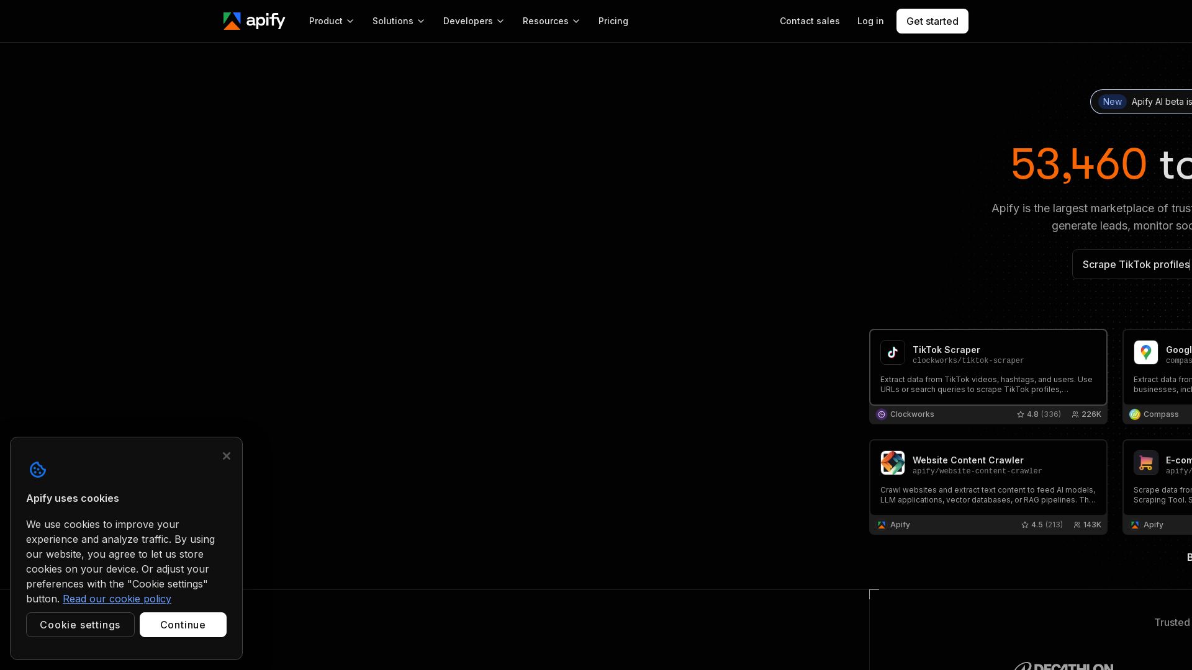Go to the Pricing page

(613, 21)
